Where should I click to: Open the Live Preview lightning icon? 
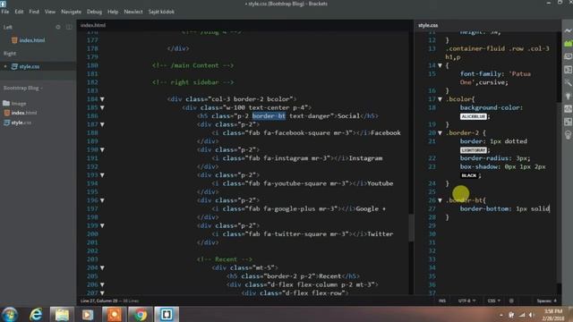(x=568, y=31)
